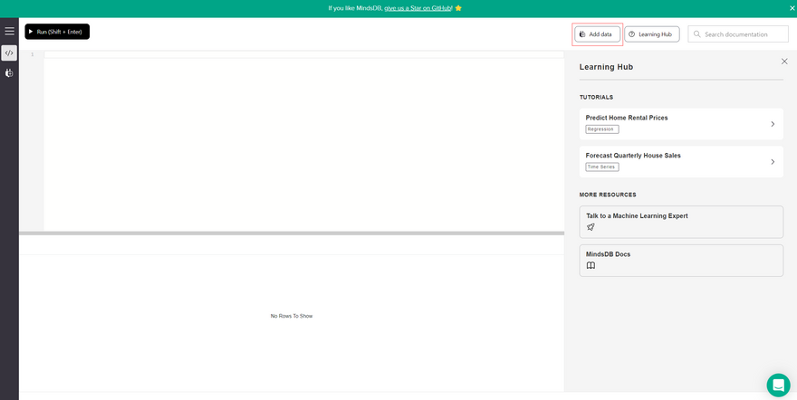Expand Forecast Quarterly House Sales chevron
The image size is (797, 400).
click(773, 162)
